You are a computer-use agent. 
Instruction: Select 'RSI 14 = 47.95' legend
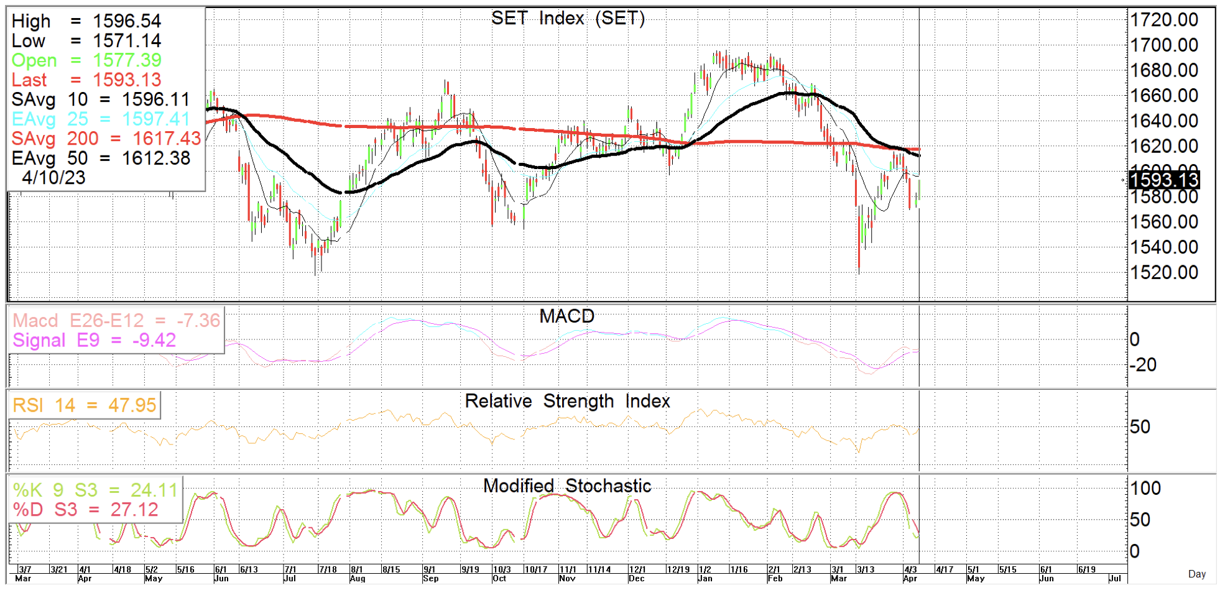(x=84, y=405)
